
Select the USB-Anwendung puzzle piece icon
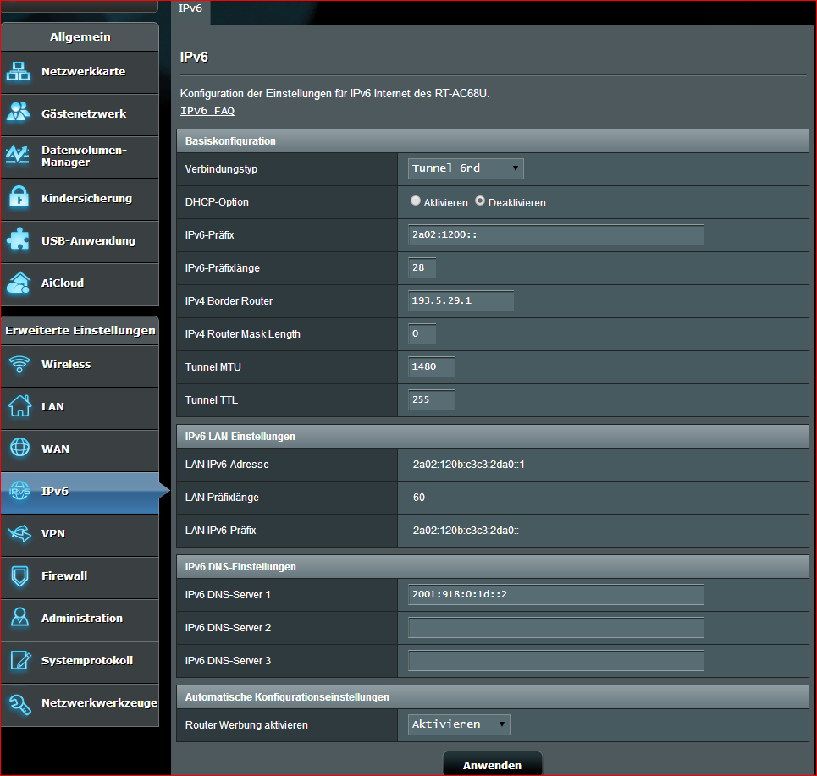[19, 240]
